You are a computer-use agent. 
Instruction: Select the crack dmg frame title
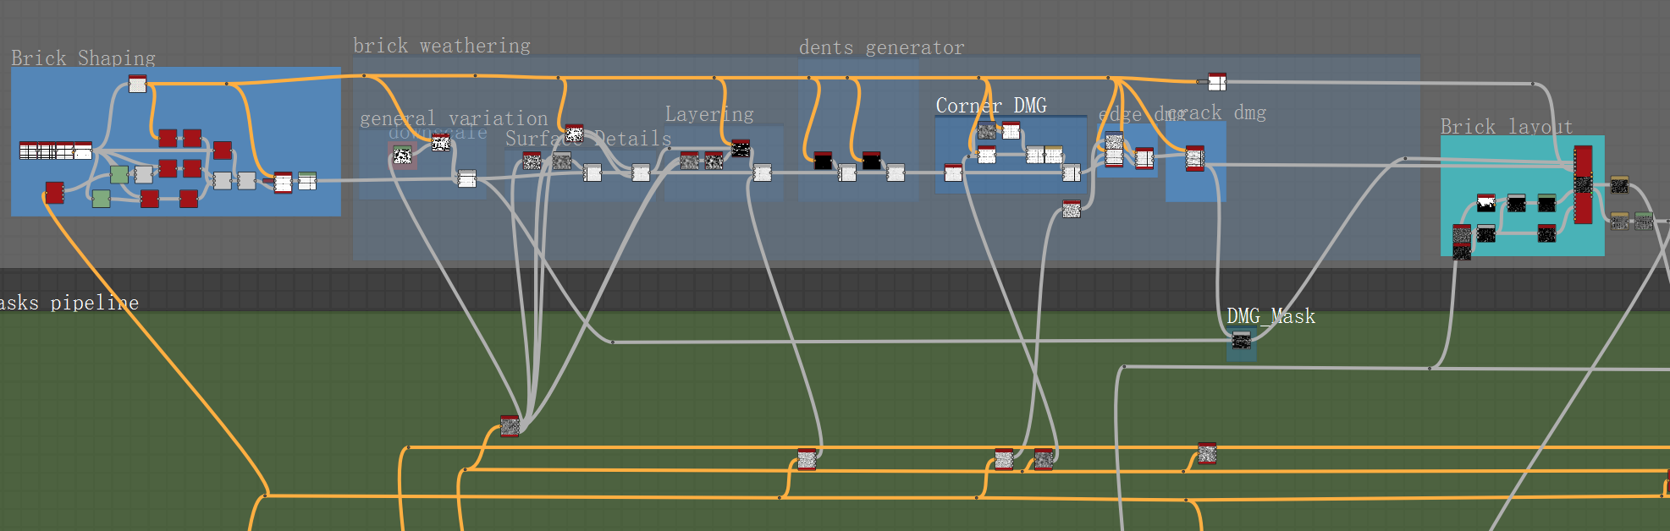point(1216,112)
